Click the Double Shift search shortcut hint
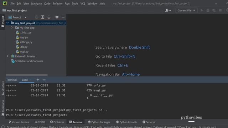228x128 pixels. (139, 47)
